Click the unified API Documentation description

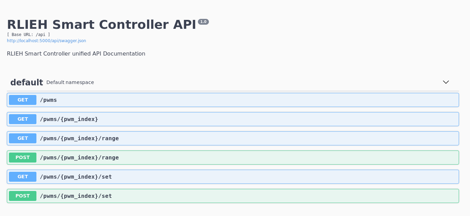click(76, 54)
